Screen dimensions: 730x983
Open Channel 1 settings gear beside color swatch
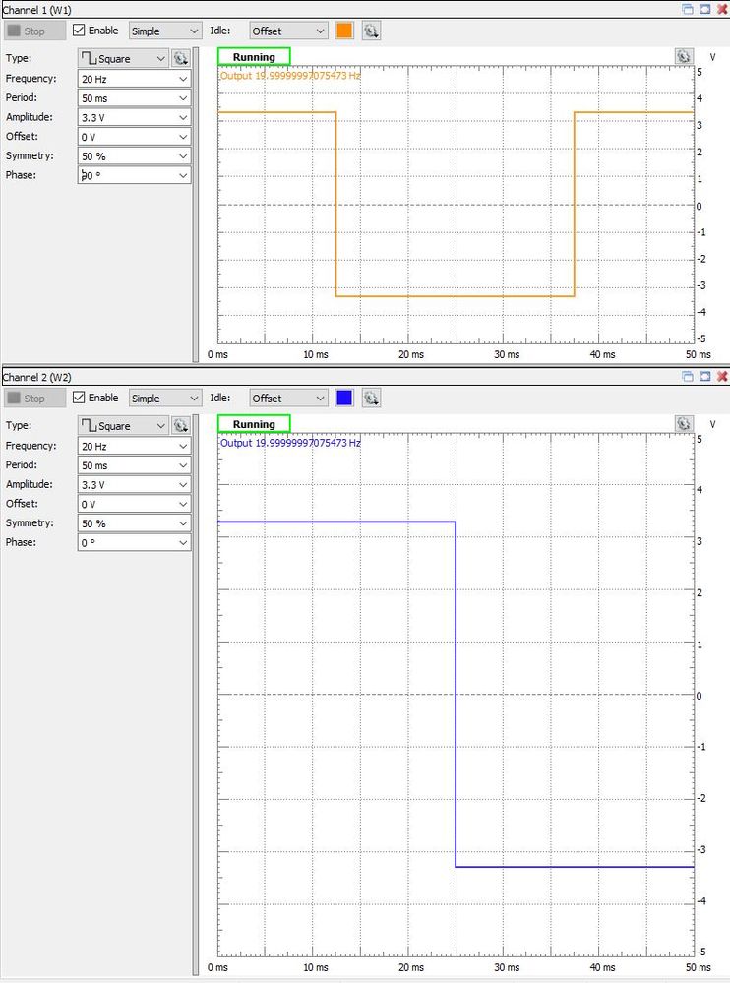[371, 31]
